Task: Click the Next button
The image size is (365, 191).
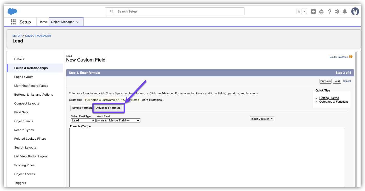Action: tap(337, 81)
